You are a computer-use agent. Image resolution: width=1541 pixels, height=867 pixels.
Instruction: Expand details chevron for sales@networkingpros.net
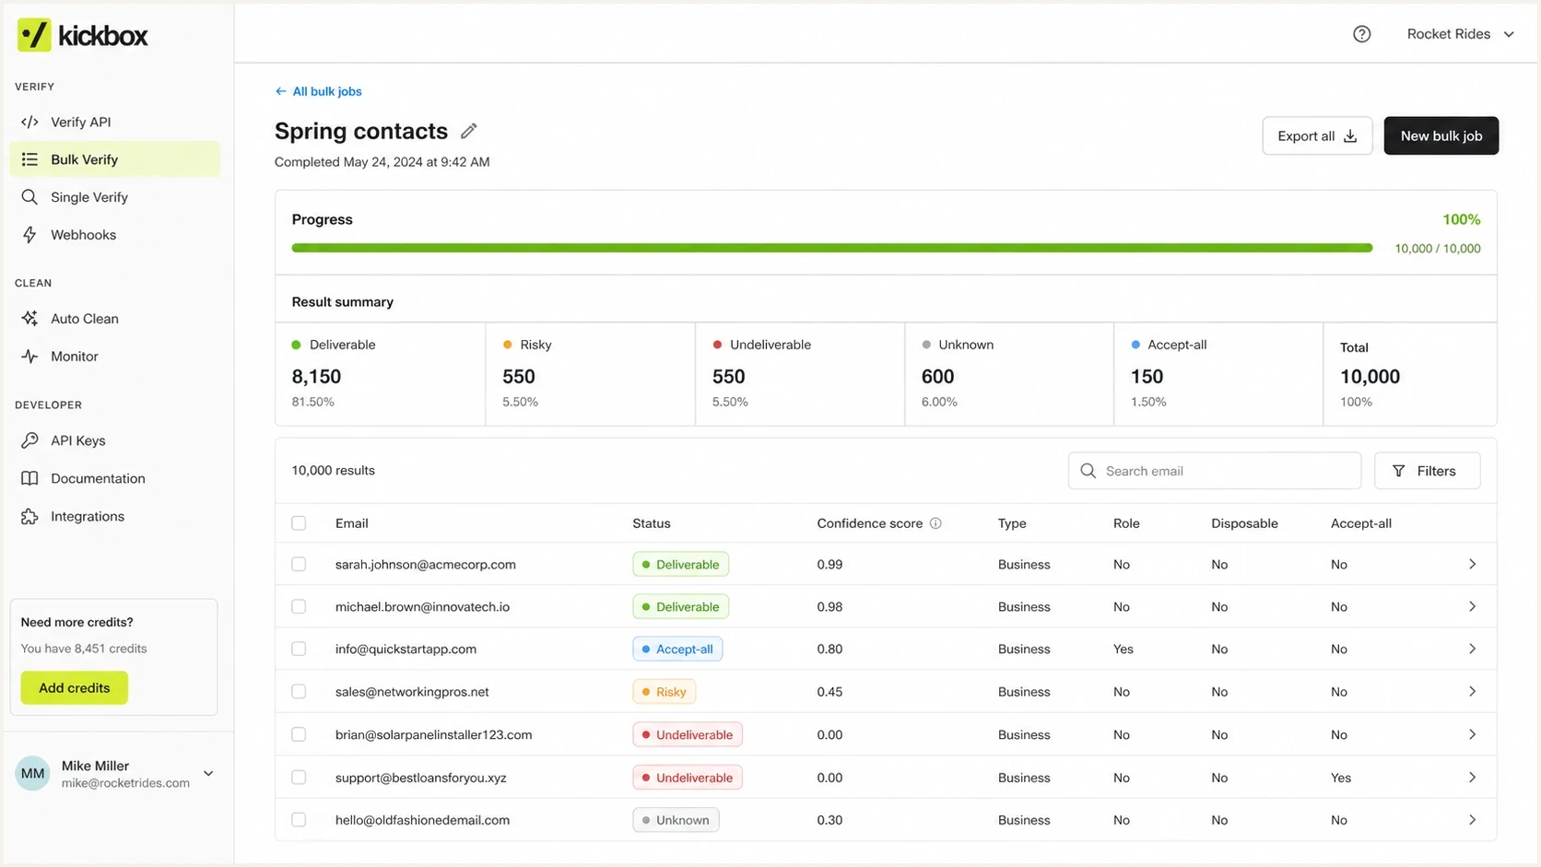pos(1472,691)
